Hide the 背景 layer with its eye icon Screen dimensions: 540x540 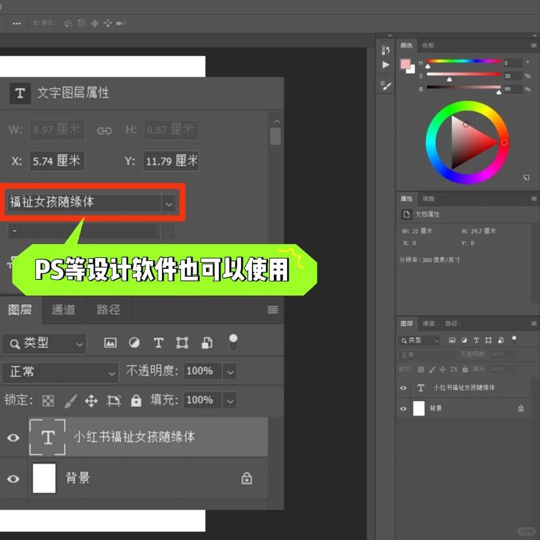point(13,478)
